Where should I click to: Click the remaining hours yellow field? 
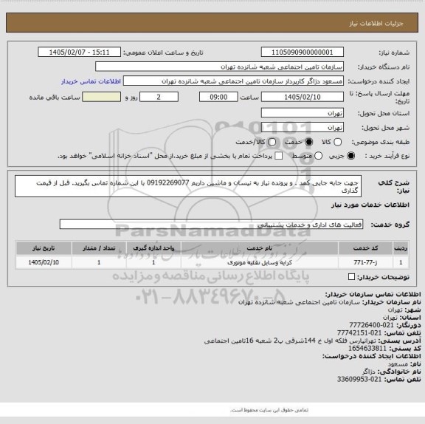coord(102,97)
